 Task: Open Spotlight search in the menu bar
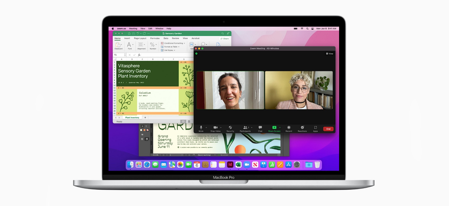(x=307, y=29)
